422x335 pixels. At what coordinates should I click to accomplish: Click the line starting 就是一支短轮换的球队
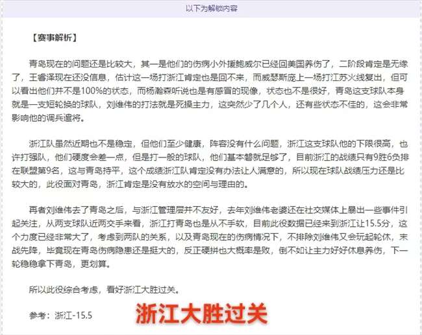[210, 104]
